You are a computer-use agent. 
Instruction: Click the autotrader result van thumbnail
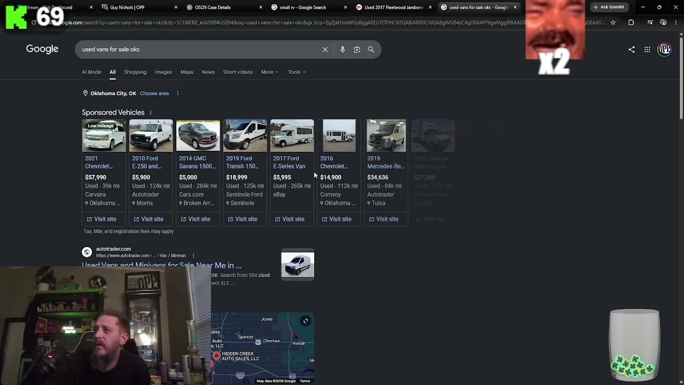[x=298, y=265]
